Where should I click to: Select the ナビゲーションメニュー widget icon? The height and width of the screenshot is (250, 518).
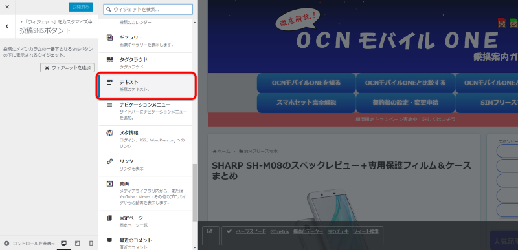[109, 105]
